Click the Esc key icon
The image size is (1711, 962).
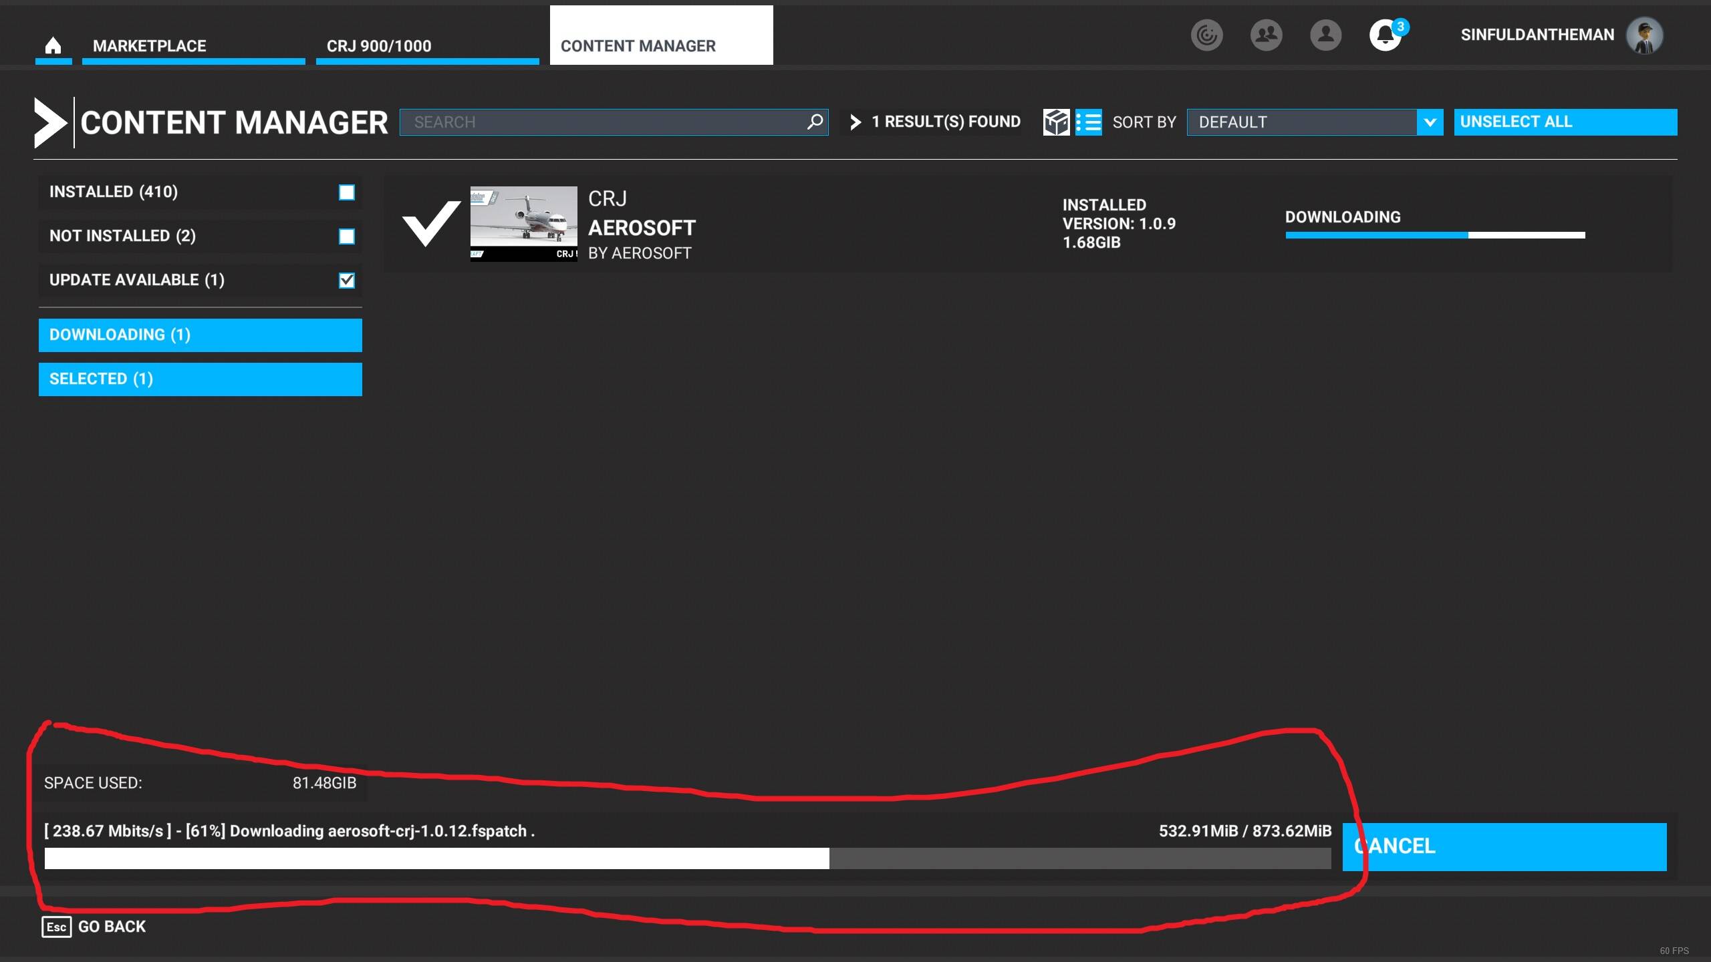click(x=57, y=927)
